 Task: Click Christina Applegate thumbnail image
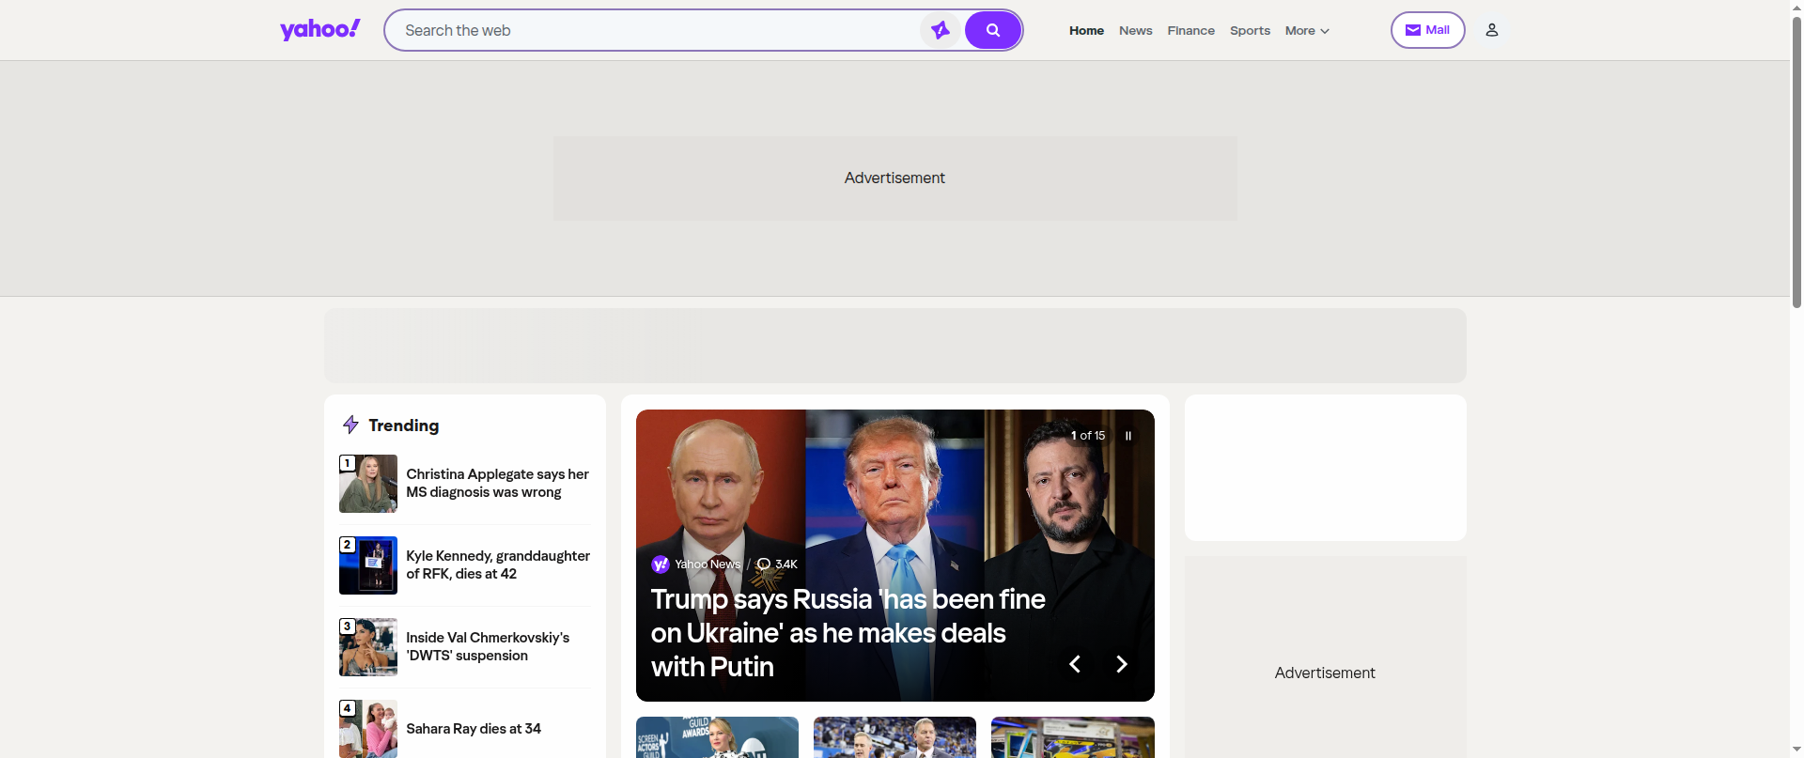pos(367,483)
